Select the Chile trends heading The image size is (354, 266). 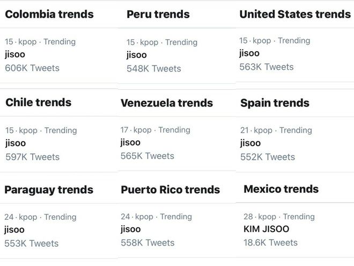pyautogui.click(x=39, y=103)
